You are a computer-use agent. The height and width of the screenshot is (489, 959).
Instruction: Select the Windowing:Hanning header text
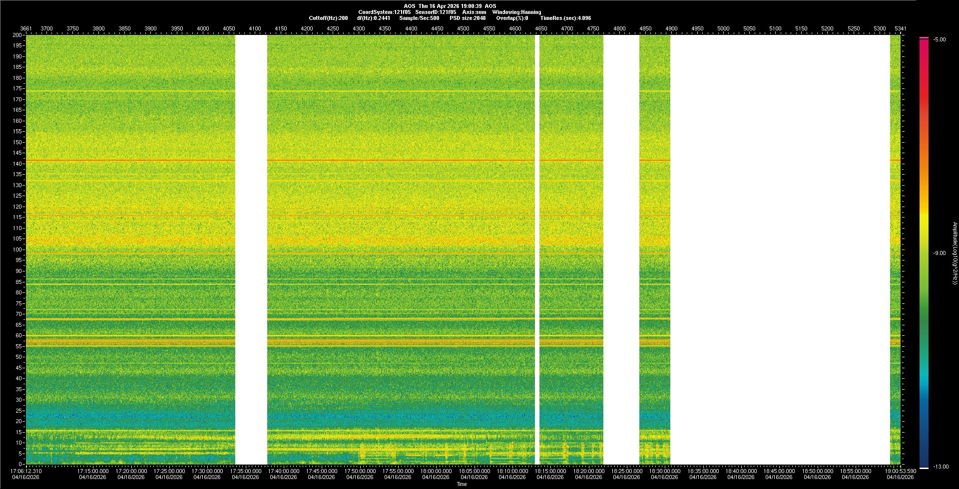click(x=516, y=12)
